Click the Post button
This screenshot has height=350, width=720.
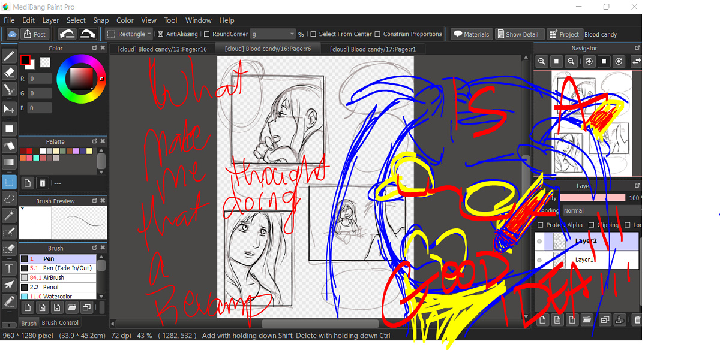[35, 34]
